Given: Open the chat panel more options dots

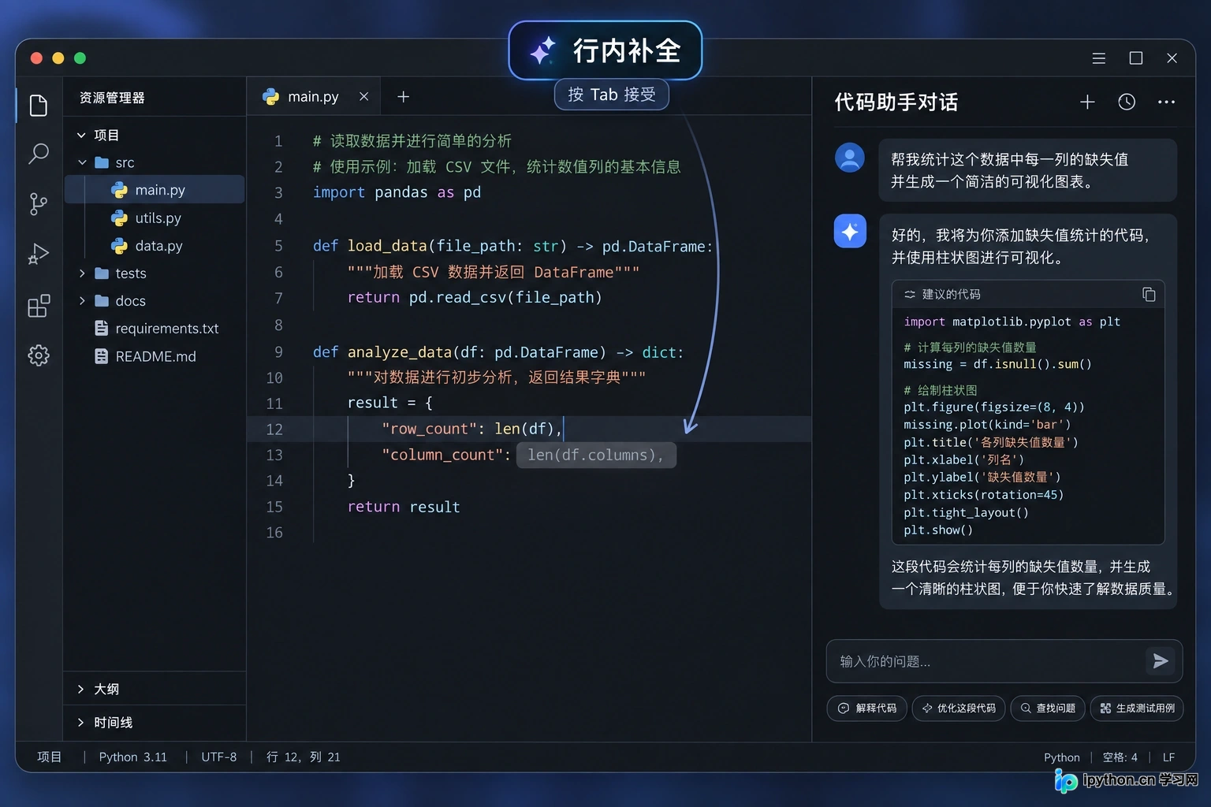Looking at the screenshot, I should [1166, 102].
